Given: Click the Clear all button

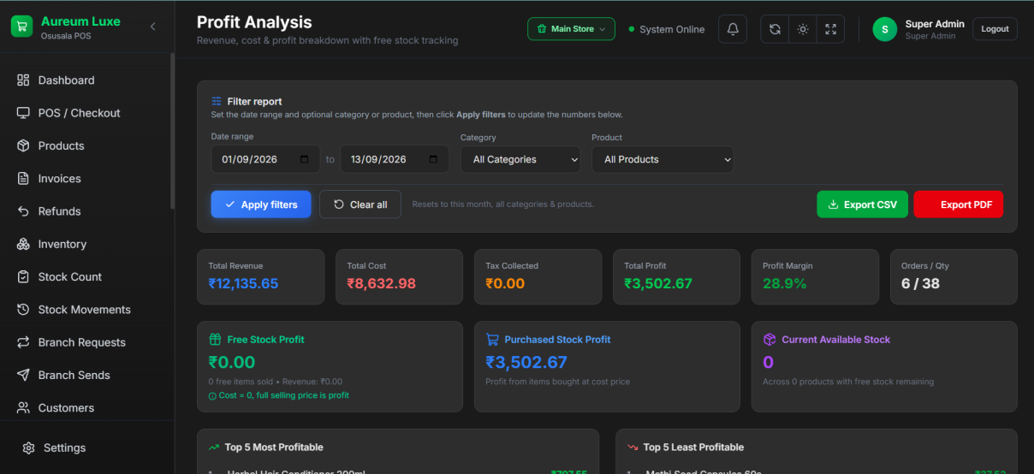Looking at the screenshot, I should coord(360,204).
